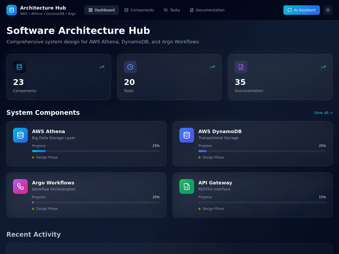Click the trend arrow on Tasks card
This screenshot has height=254, width=339.
pos(212,67)
